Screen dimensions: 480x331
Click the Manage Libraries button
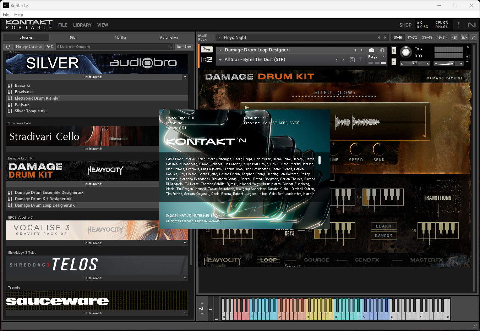pos(29,47)
